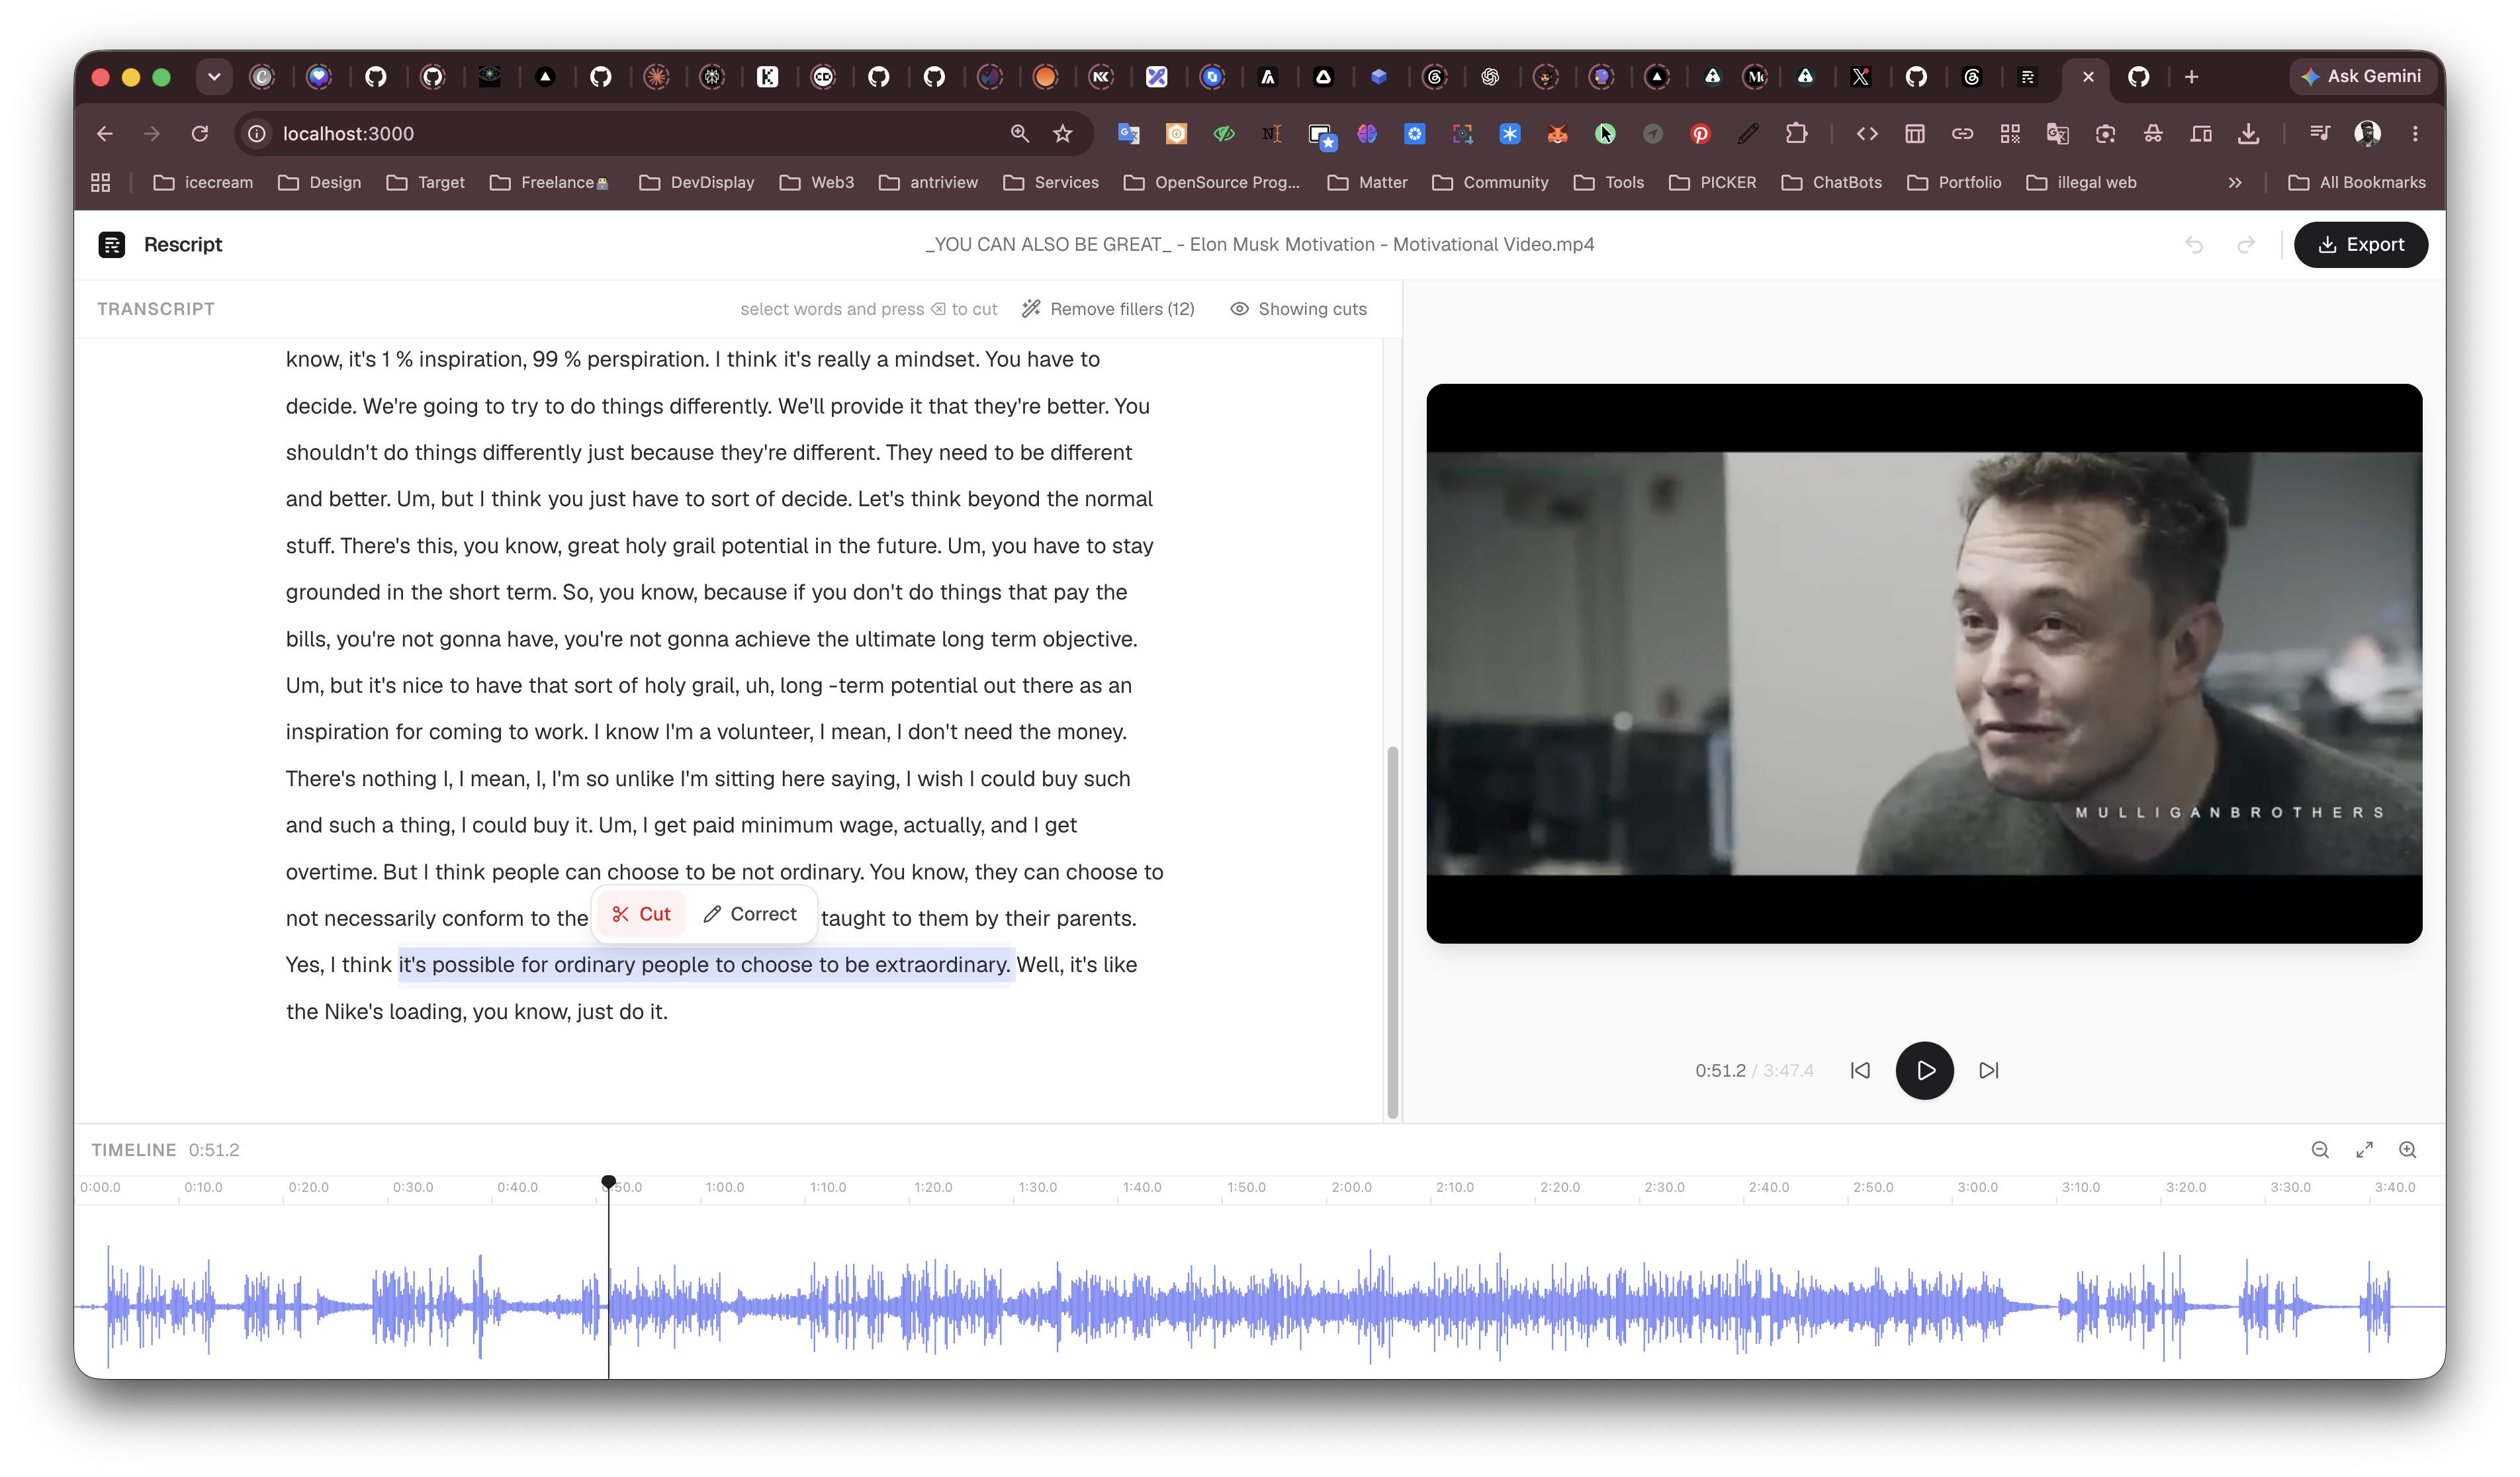Skip to next segment
Image resolution: width=2520 pixels, height=1477 pixels.
(1989, 1071)
